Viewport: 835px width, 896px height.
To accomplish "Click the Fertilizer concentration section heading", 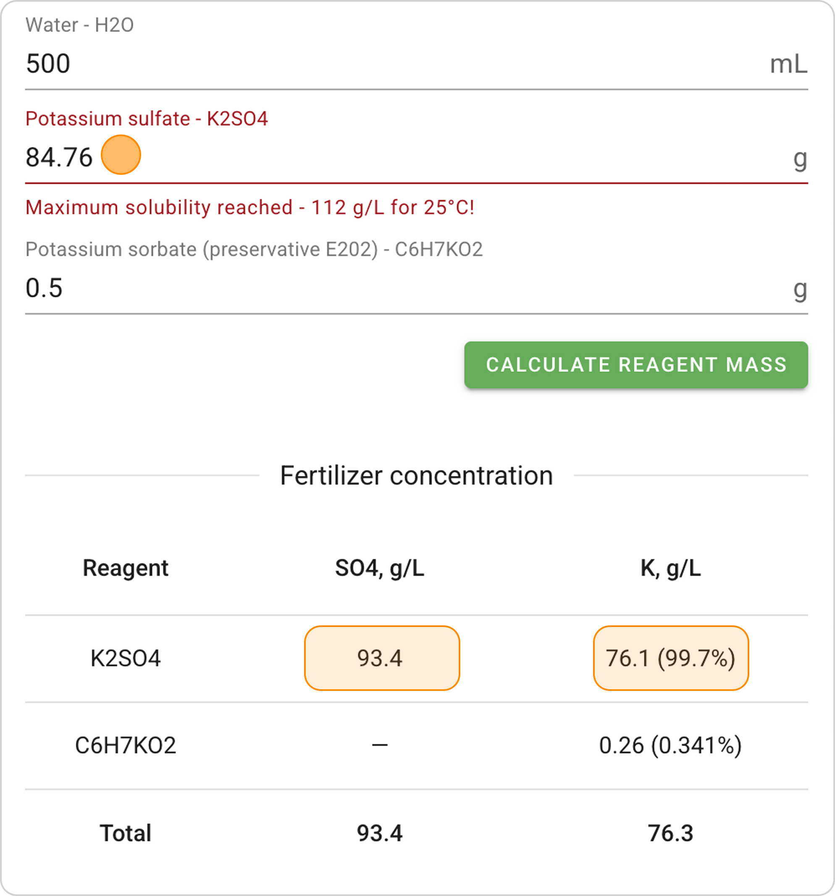I will click(x=416, y=475).
